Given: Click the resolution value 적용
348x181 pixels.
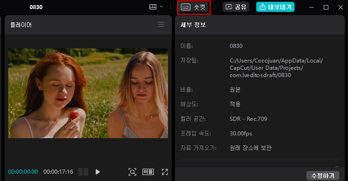Looking at the screenshot, I should coord(235,104).
